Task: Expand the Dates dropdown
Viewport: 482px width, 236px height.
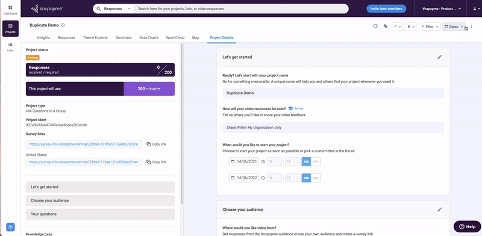Action: (454, 26)
